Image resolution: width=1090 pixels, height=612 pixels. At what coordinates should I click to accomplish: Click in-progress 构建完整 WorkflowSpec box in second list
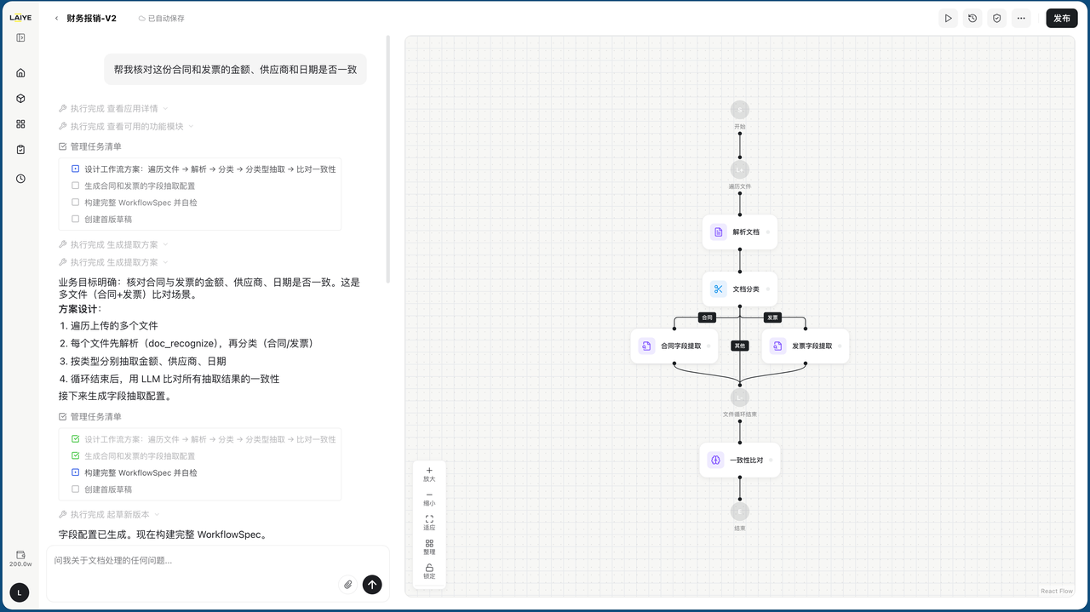[76, 472]
